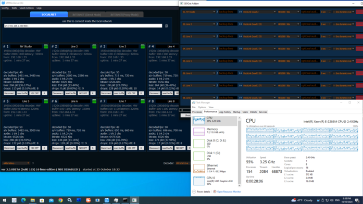Open the 01. NY Studio source dropdown in SDIOut
363x204 pixels.
pos(198,12)
